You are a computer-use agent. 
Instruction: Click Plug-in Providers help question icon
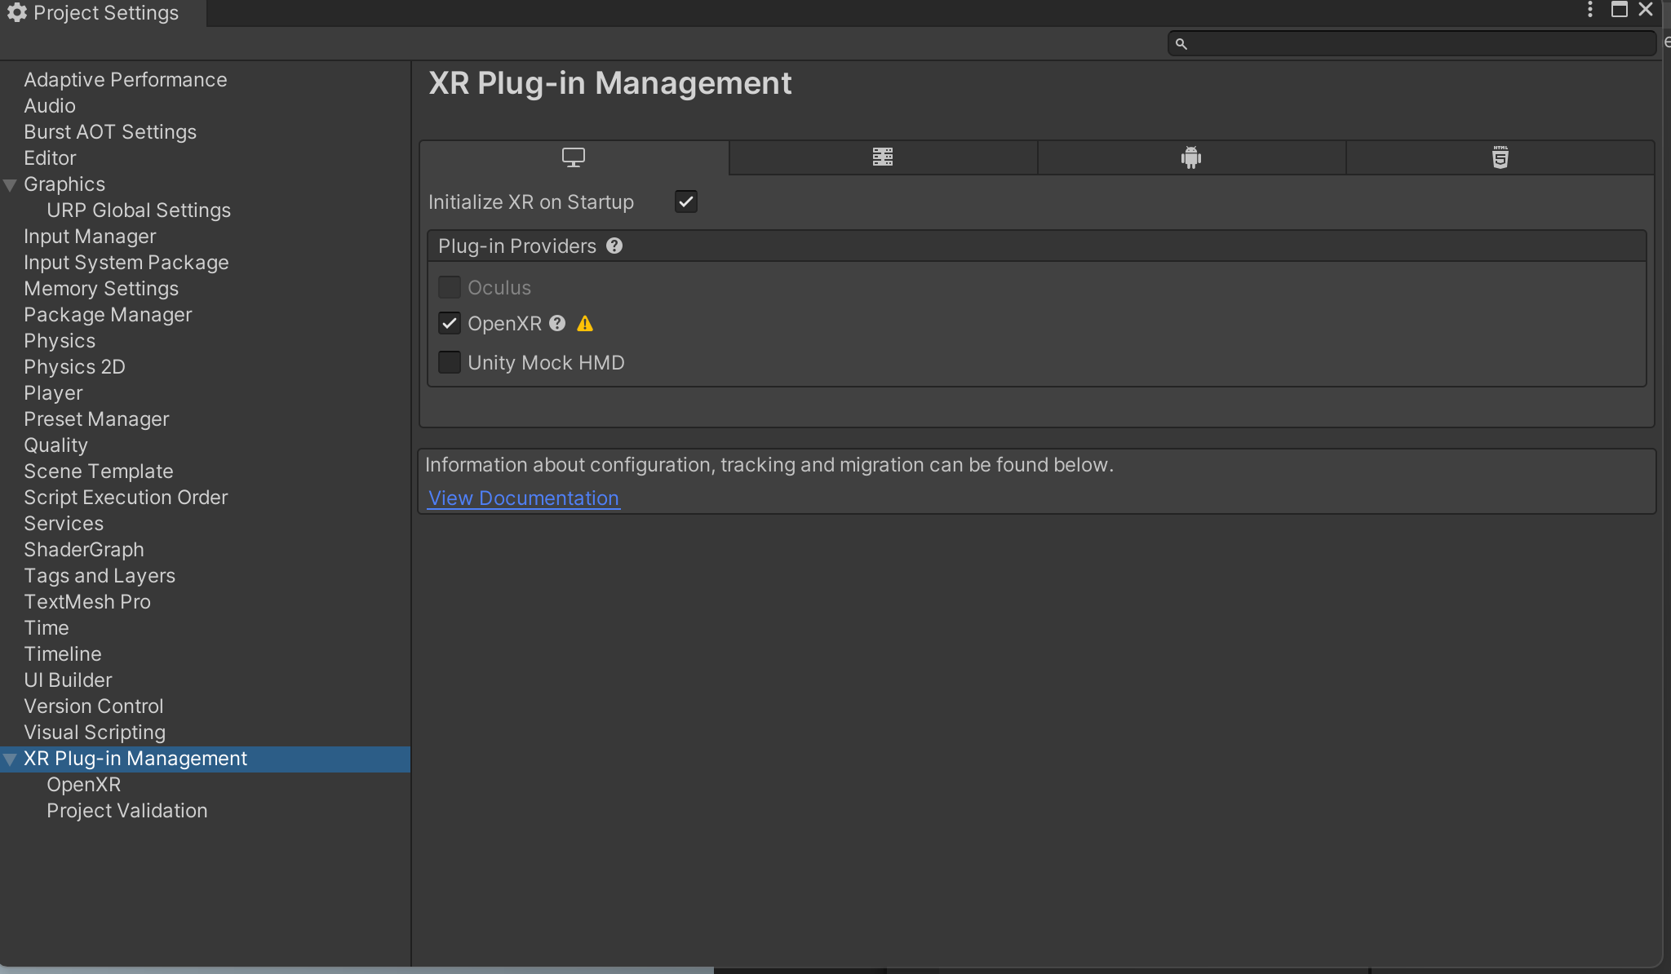pos(614,246)
